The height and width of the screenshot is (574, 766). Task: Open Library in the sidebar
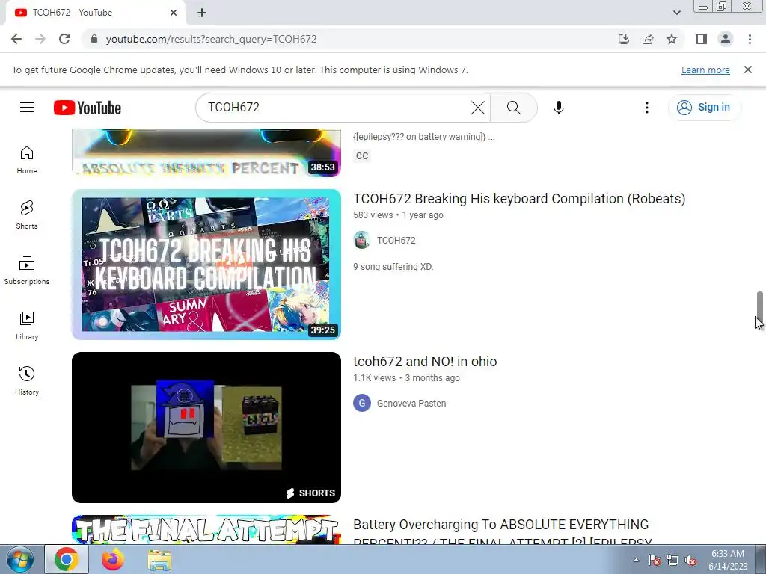pos(27,326)
